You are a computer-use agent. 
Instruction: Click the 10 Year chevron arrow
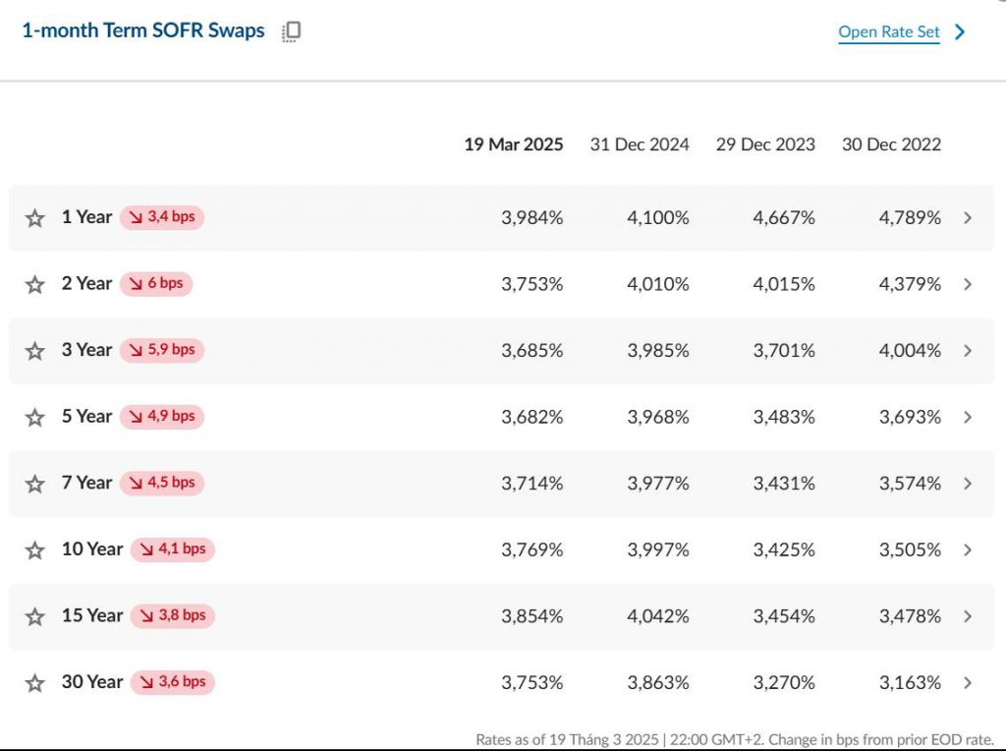pyautogui.click(x=968, y=550)
